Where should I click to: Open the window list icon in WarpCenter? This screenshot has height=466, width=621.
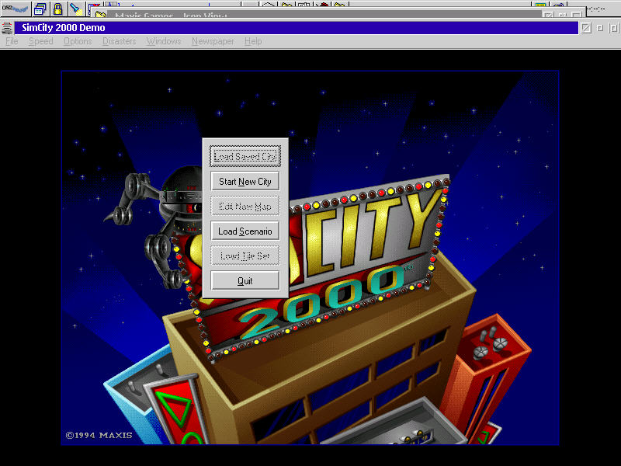point(40,9)
